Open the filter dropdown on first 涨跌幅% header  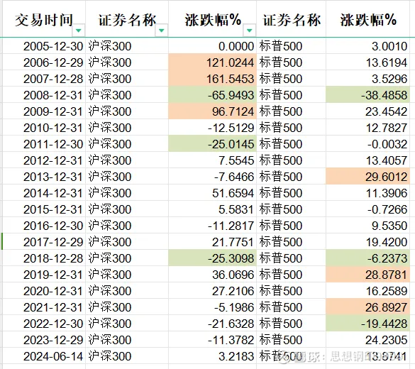[249, 31]
